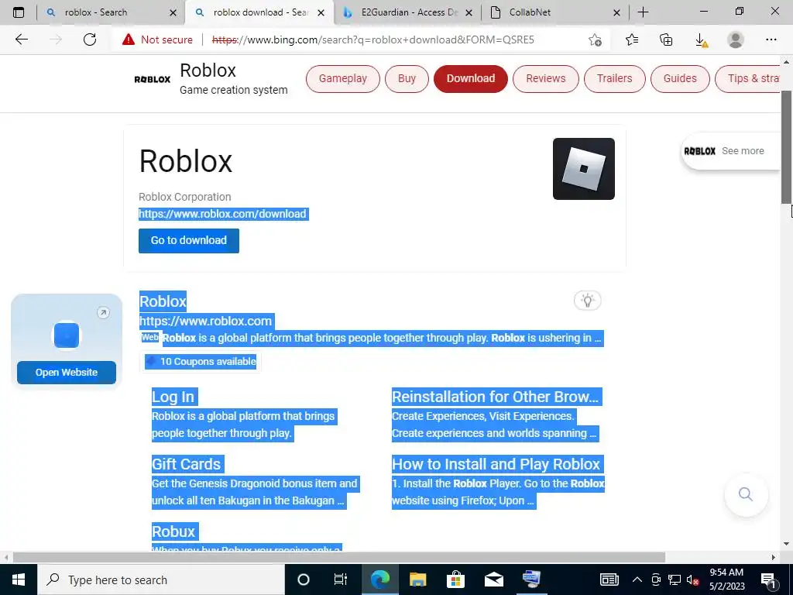
Task: Select the Guides pill
Action: (680, 78)
